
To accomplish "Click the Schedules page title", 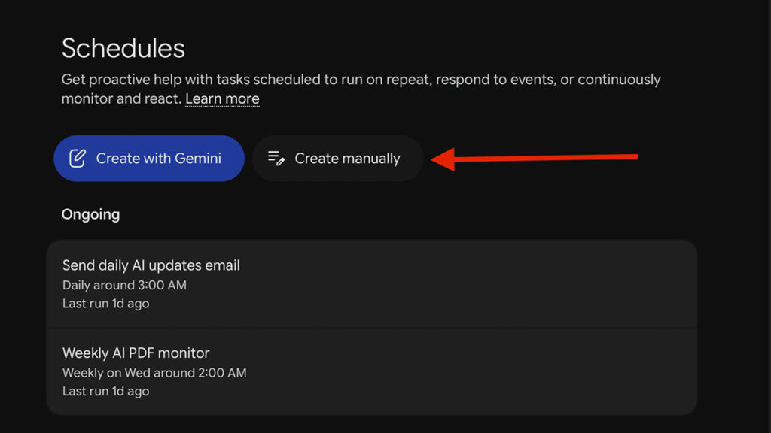I will (123, 48).
